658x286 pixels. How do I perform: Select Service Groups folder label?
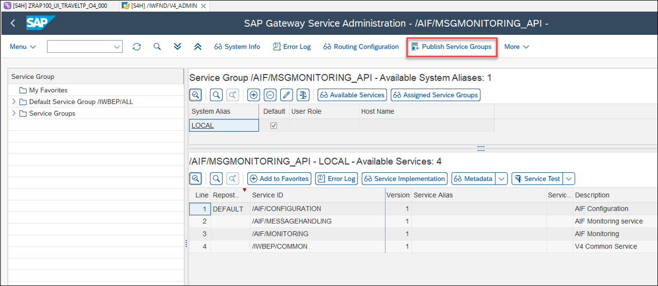point(52,113)
